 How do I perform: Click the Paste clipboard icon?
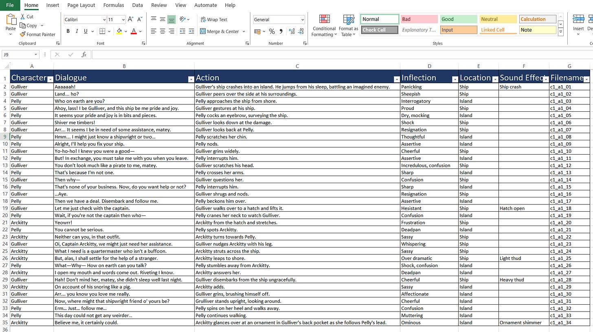pos(11,20)
